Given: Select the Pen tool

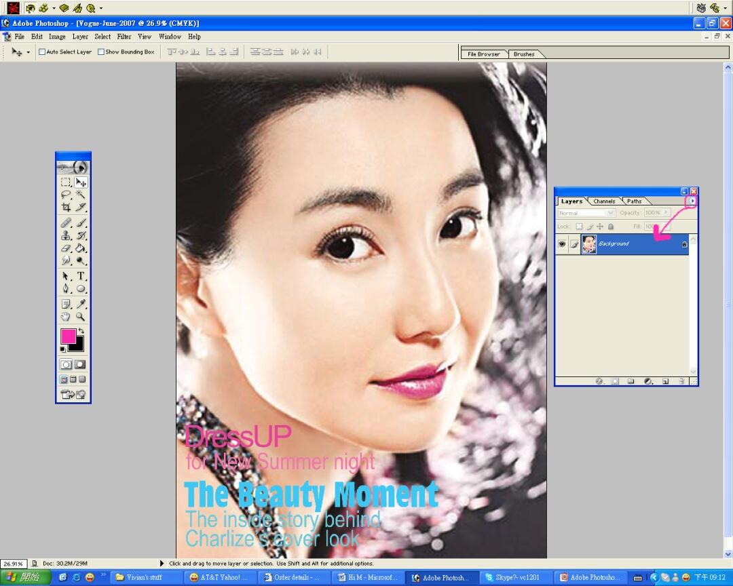Looking at the screenshot, I should (x=66, y=289).
